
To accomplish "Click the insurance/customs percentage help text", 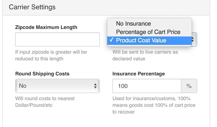I will [154, 105].
